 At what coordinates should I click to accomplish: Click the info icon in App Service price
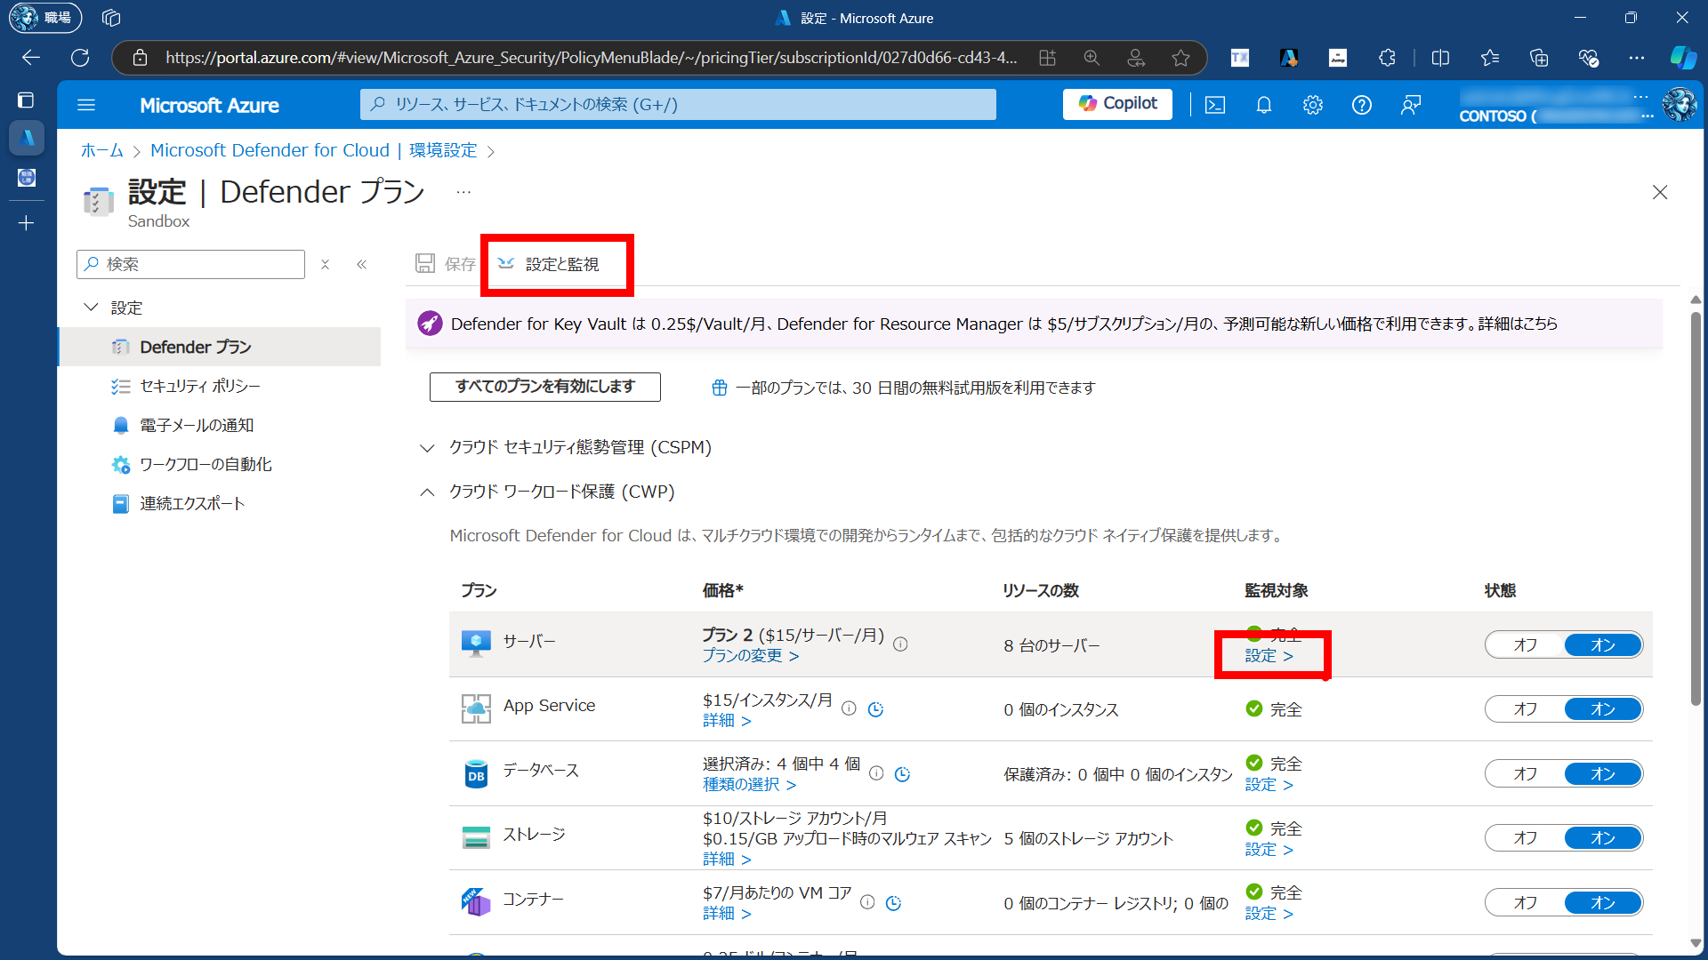tap(849, 708)
